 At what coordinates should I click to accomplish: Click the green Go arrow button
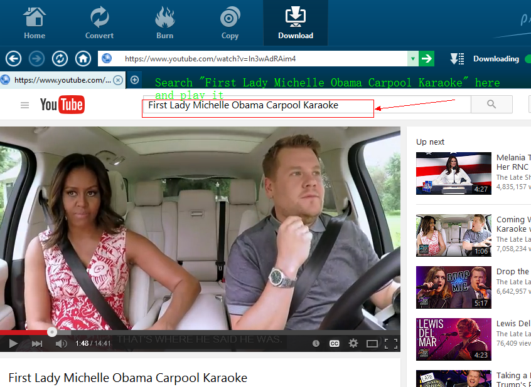[x=426, y=59]
